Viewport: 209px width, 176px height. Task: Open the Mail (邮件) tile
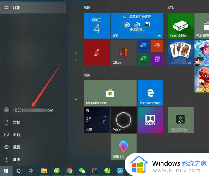[137, 26]
